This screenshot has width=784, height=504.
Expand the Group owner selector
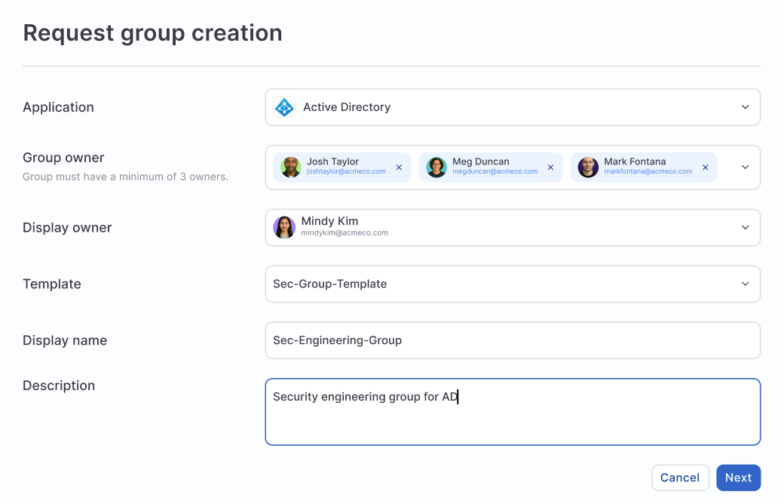(x=745, y=167)
